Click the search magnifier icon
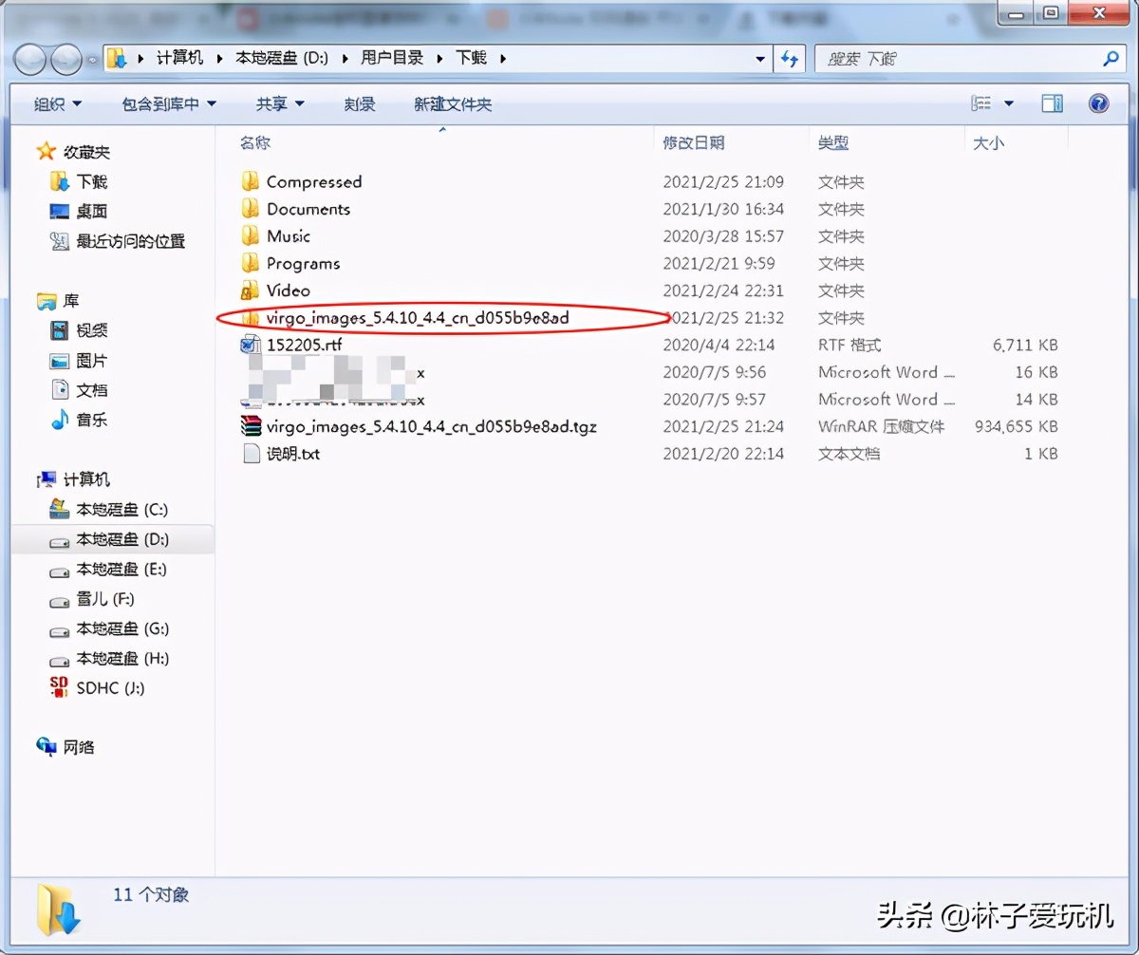Image resolution: width=1139 pixels, height=955 pixels. coord(1110,59)
